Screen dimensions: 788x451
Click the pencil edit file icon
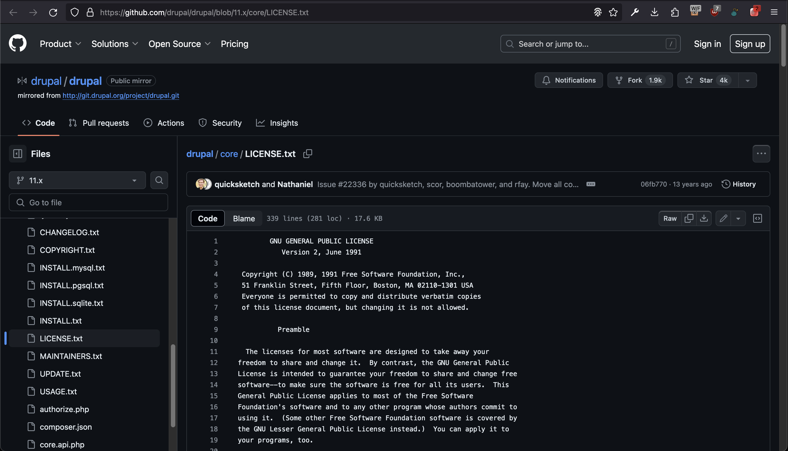tap(723, 218)
